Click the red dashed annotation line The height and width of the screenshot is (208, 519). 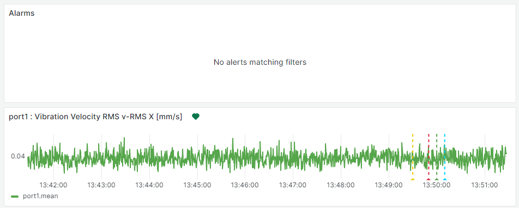(429, 155)
